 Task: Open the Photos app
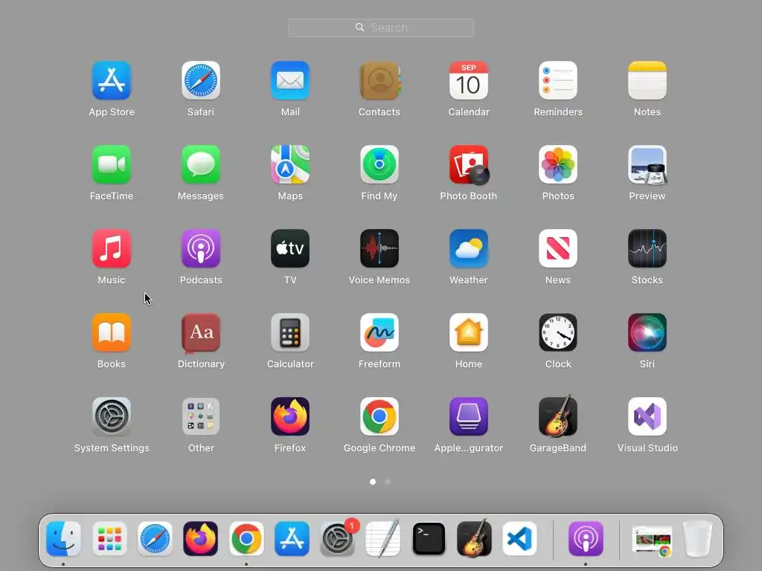click(x=558, y=164)
